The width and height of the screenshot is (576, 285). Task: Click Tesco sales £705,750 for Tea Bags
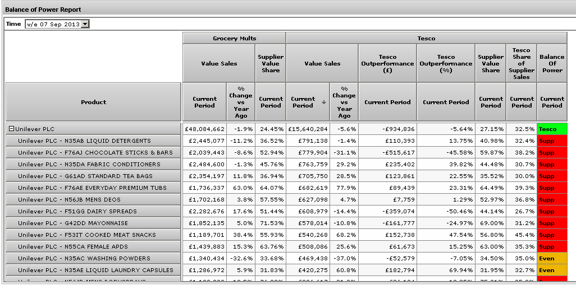(x=308, y=176)
